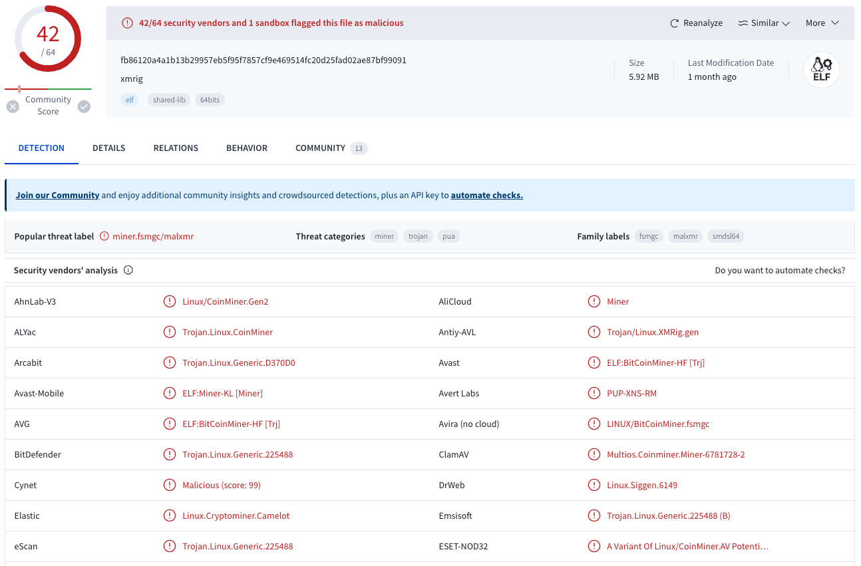Click Trojan/Linux.XMRig.gen detection name
Image resolution: width=861 pixels, height=566 pixels.
(653, 333)
